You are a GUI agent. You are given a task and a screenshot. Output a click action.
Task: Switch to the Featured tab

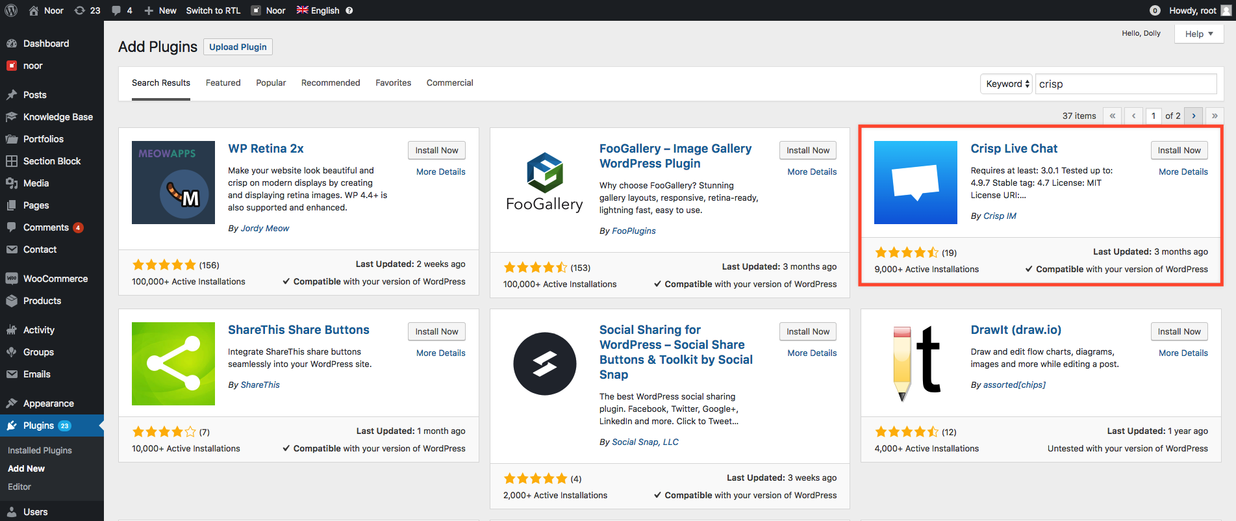tap(223, 83)
